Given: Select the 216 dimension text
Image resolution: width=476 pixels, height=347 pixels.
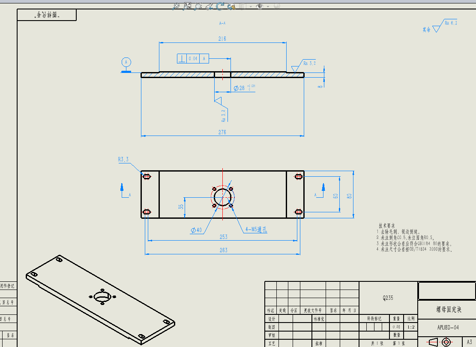Looking at the screenshot, I should 222,39.
